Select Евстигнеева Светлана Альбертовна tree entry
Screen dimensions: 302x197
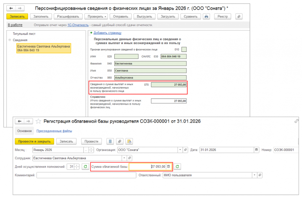pyautogui.click(x=44, y=48)
